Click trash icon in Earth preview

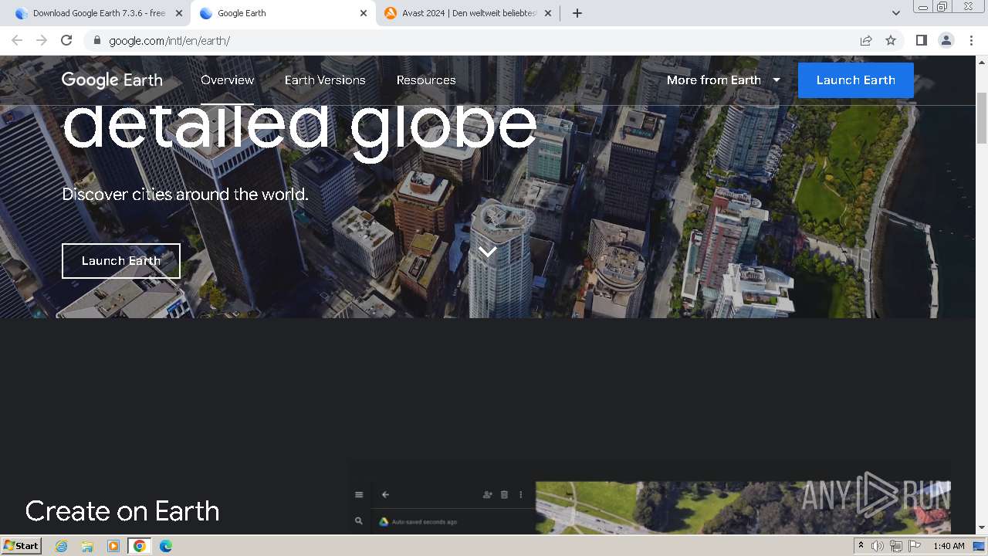(504, 495)
